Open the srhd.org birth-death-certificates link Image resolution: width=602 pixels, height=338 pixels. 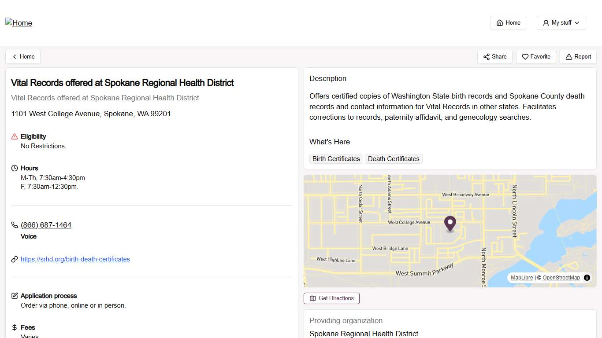click(75, 259)
